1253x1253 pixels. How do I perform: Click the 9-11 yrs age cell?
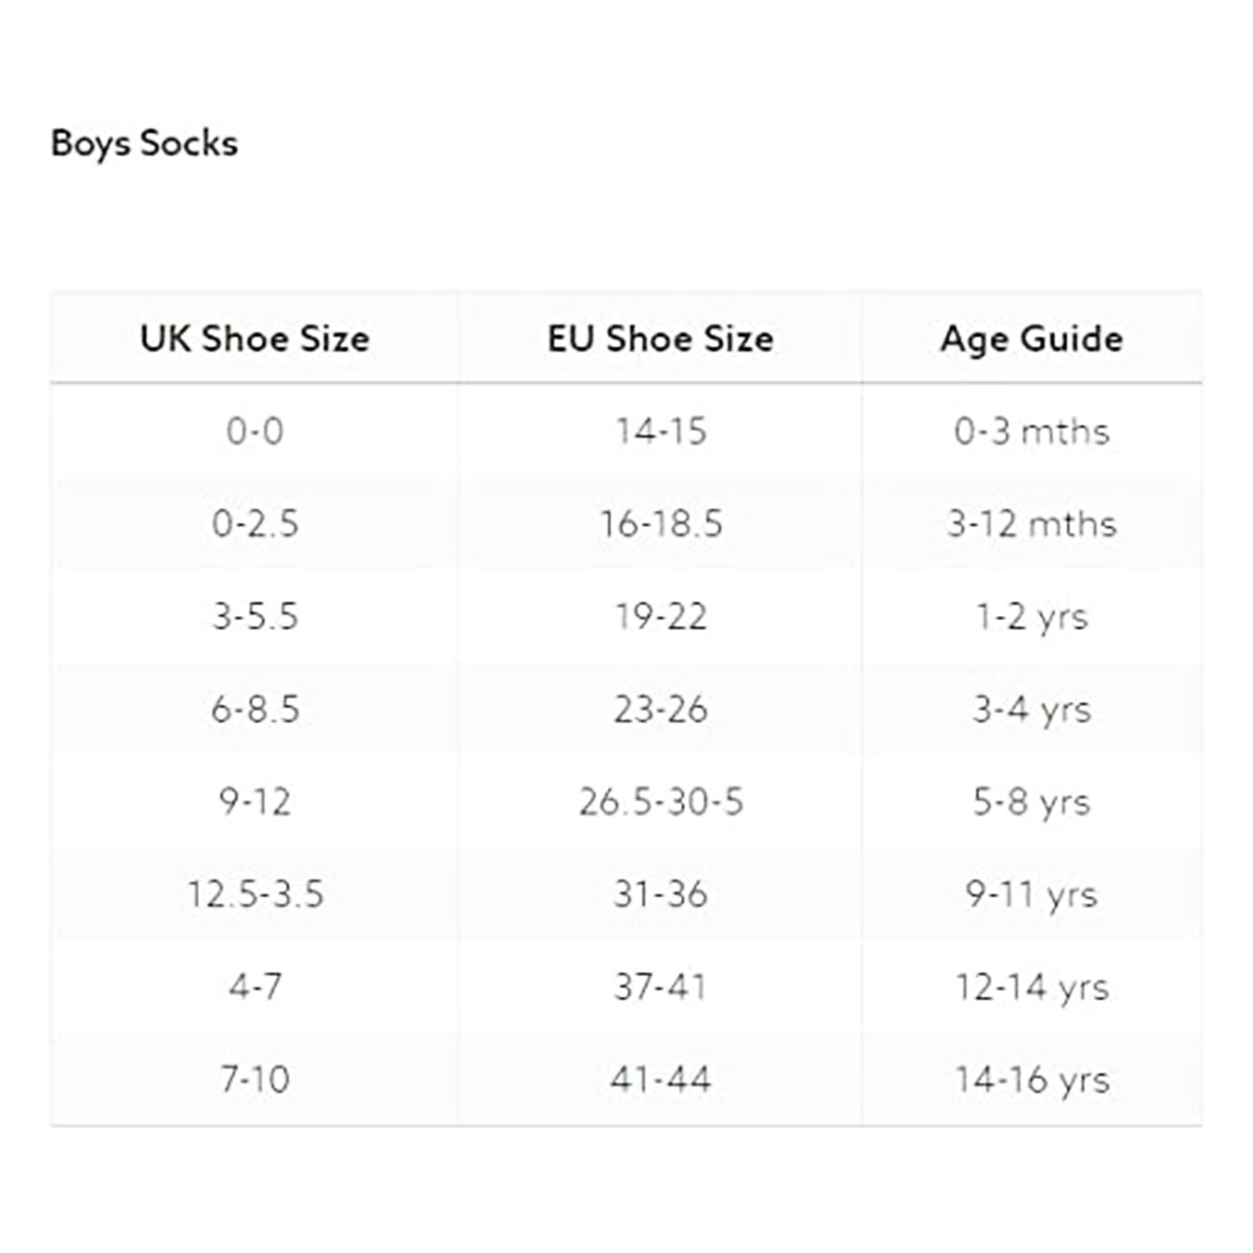[x=1031, y=895]
